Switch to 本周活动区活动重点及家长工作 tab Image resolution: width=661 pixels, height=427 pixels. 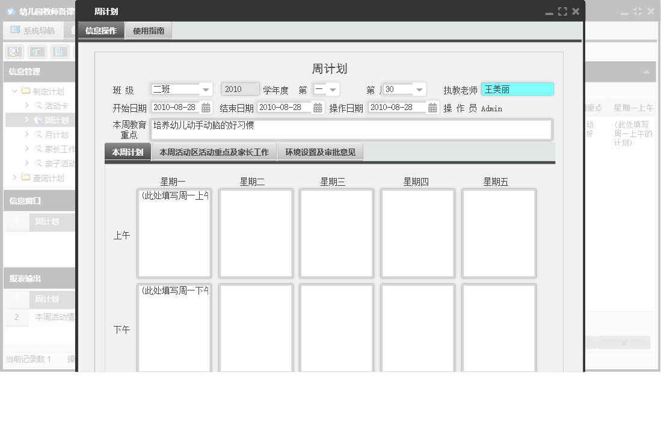214,153
